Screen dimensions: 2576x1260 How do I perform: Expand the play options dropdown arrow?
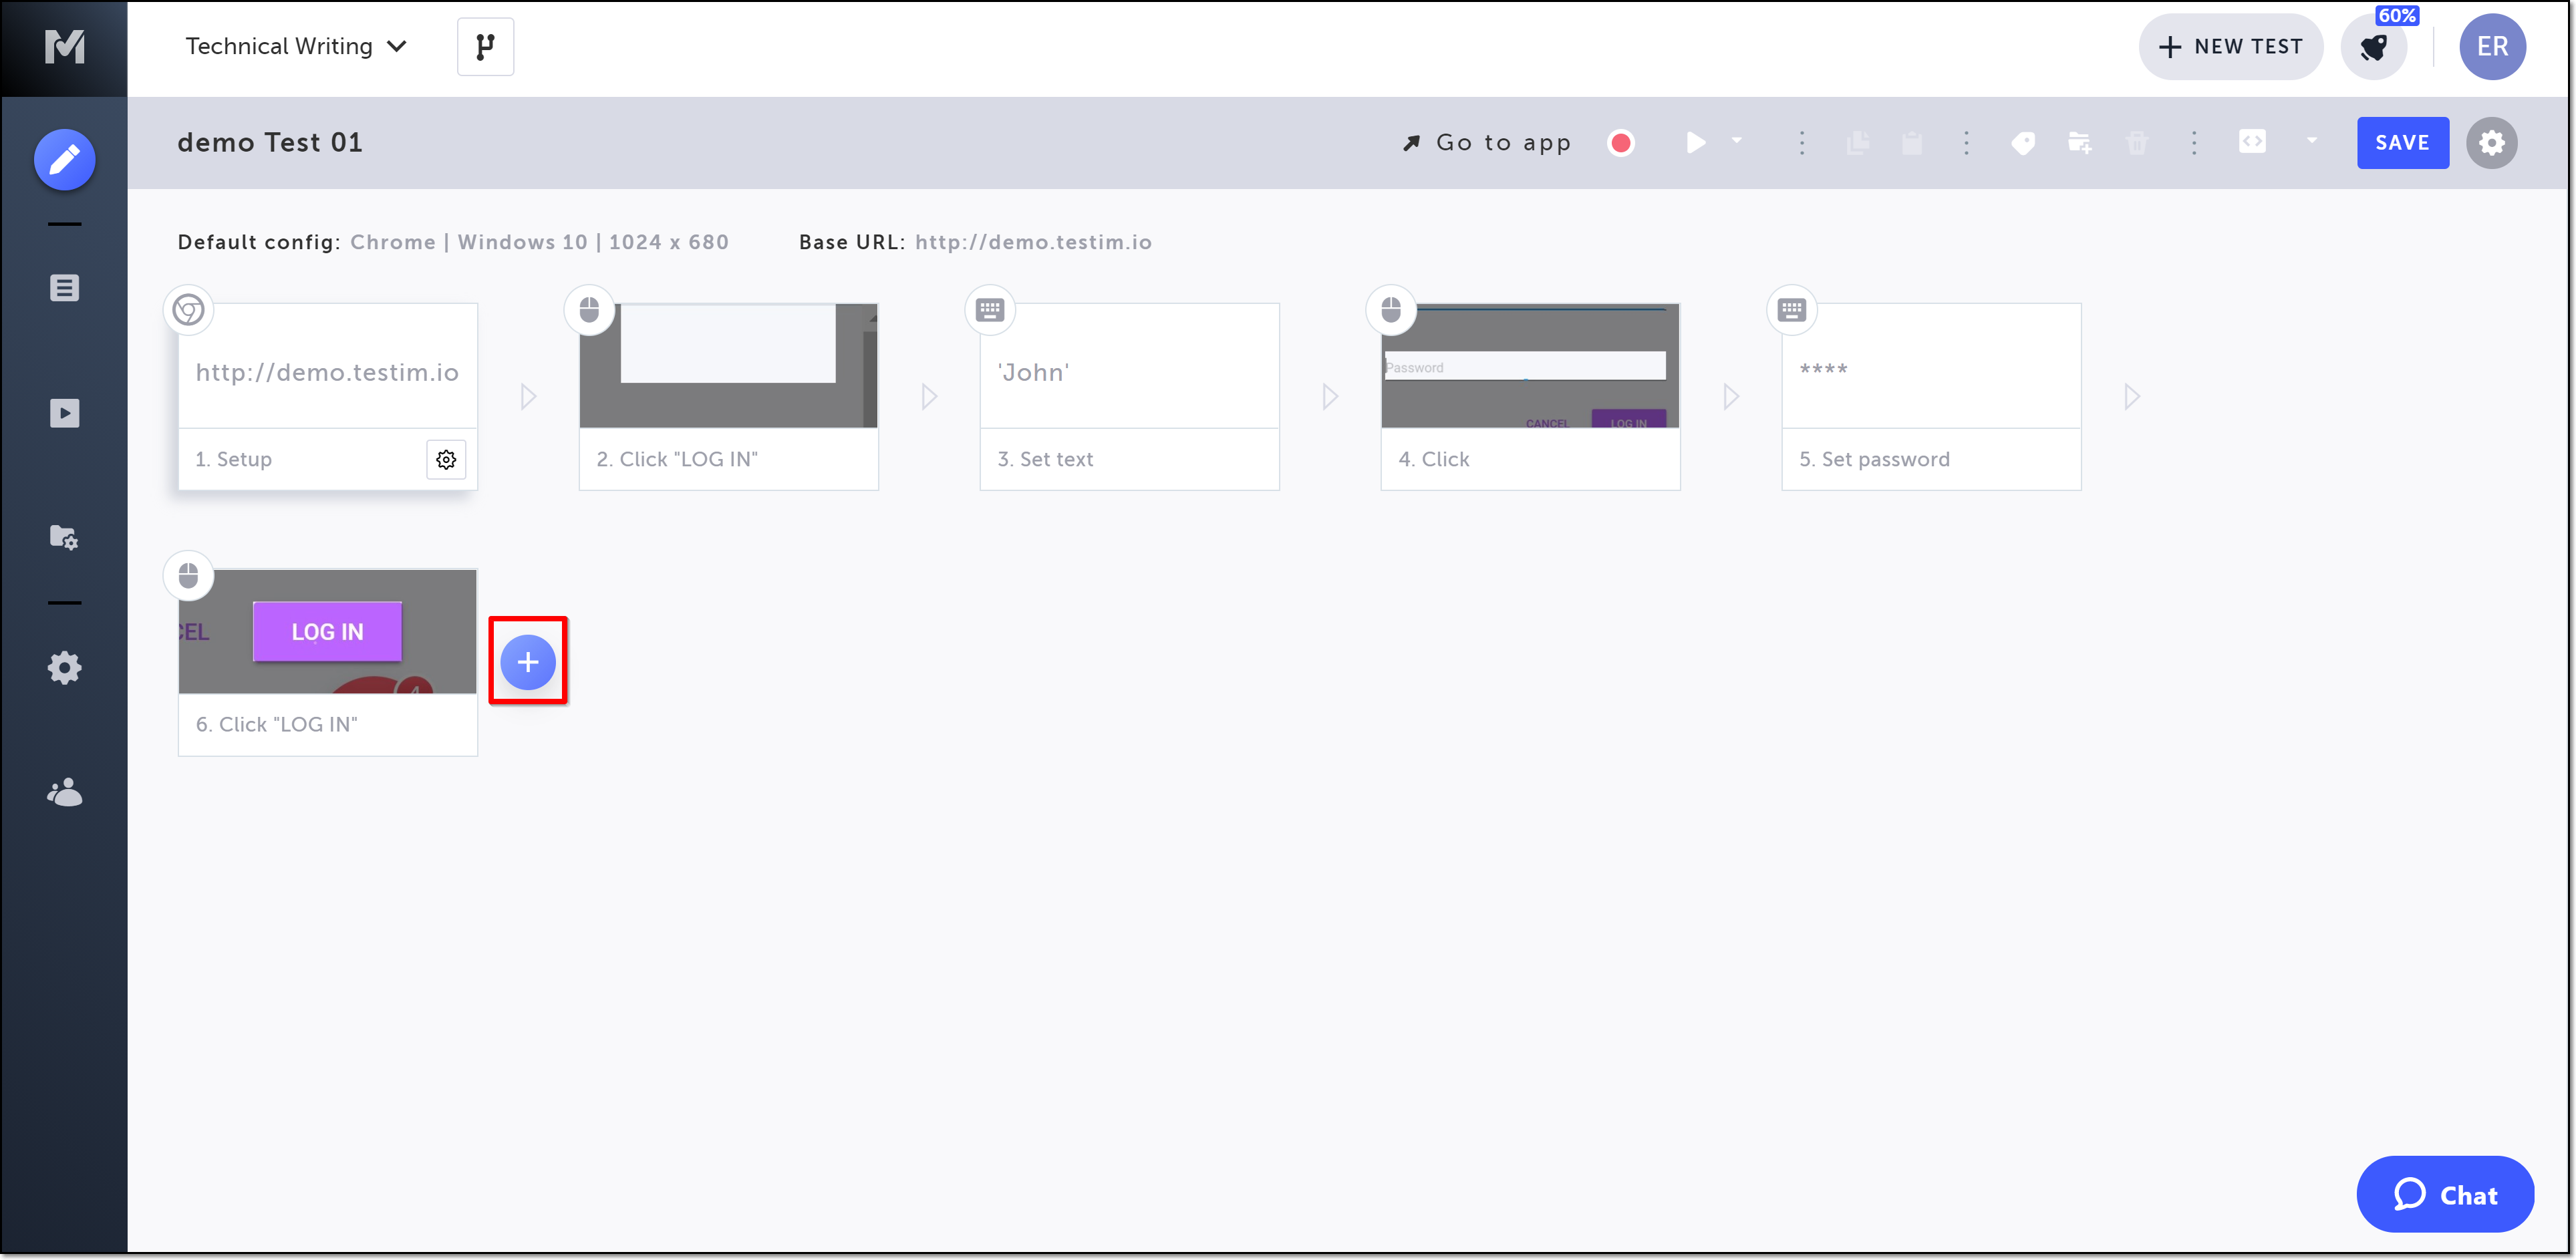pyautogui.click(x=1737, y=141)
